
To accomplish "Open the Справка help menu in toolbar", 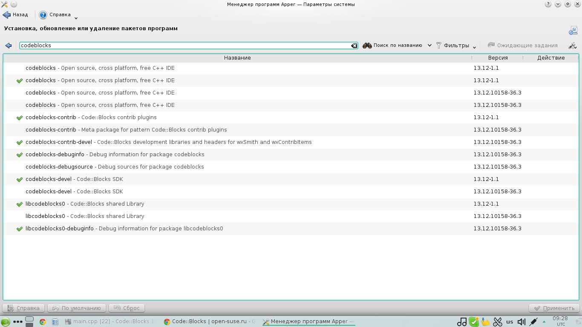I will [55, 15].
